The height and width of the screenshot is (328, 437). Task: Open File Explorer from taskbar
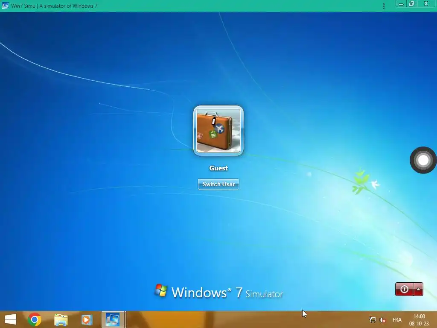point(61,319)
